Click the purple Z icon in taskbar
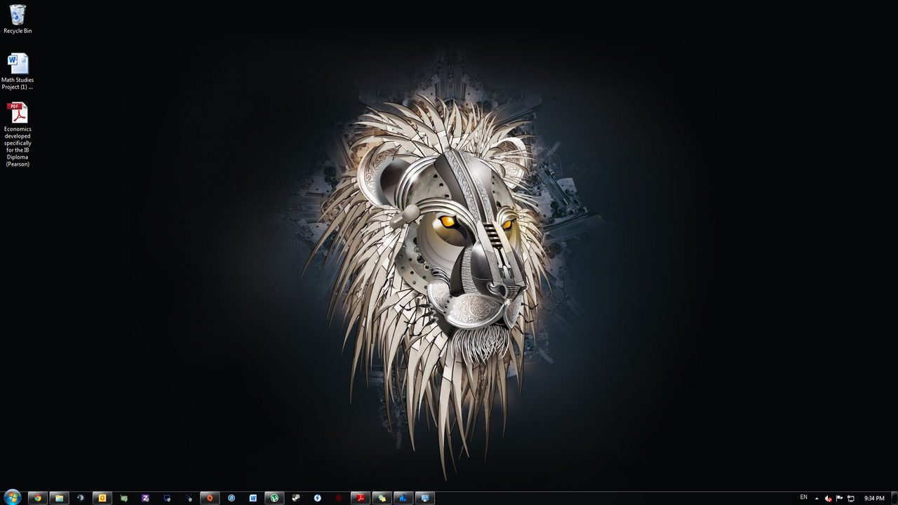The width and height of the screenshot is (898, 505). [x=145, y=498]
